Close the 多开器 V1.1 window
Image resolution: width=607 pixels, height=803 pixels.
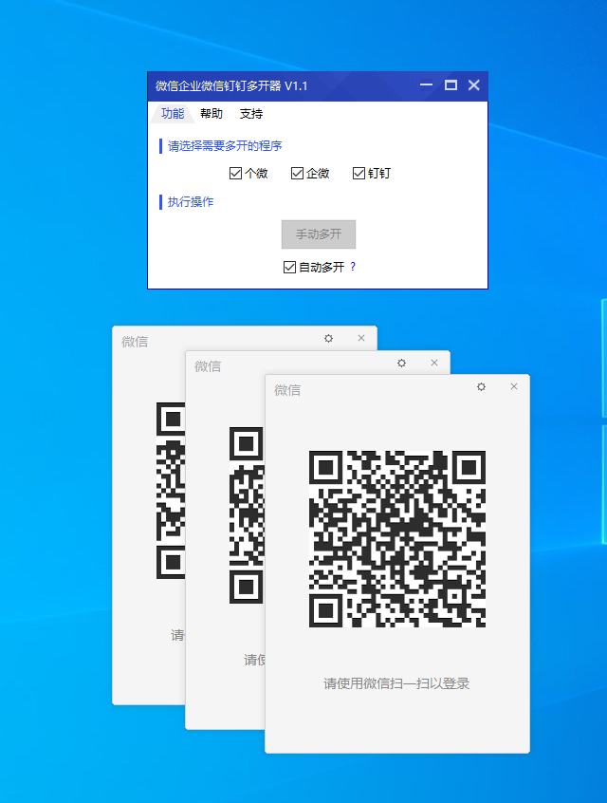(474, 85)
